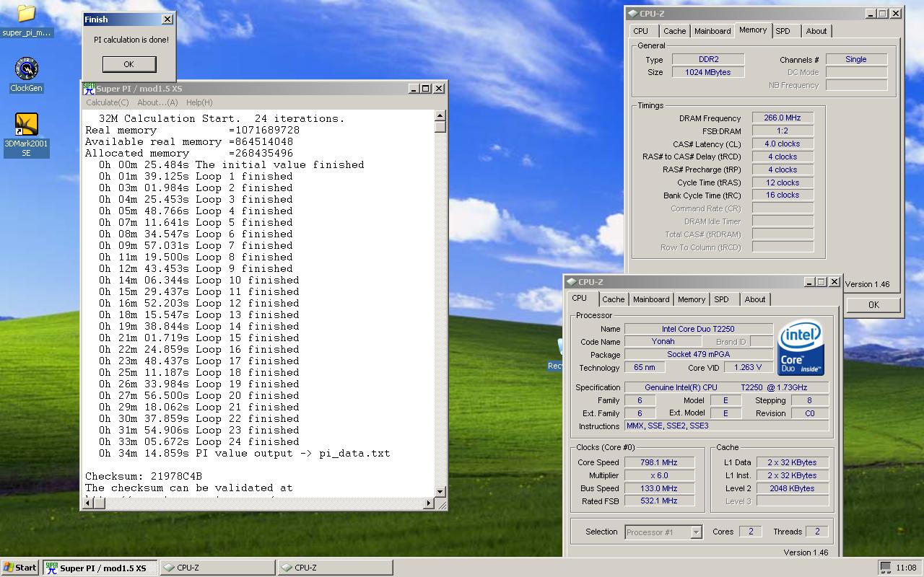The height and width of the screenshot is (577, 924).
Task: Open the Mainboard tab in front CPU-Z window
Action: (x=651, y=299)
